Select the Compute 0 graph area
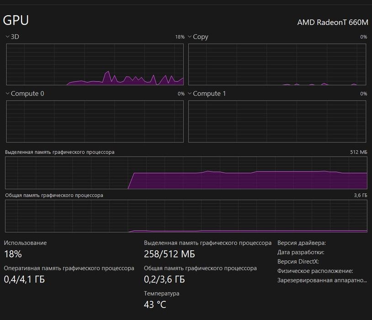The image size is (372, 320). pos(95,121)
